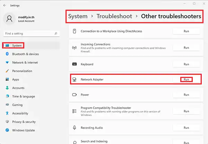Image resolution: width=208 pixels, height=144 pixels.
Task: Click the Network & internet wifi icon
Action: click(x=7, y=62)
